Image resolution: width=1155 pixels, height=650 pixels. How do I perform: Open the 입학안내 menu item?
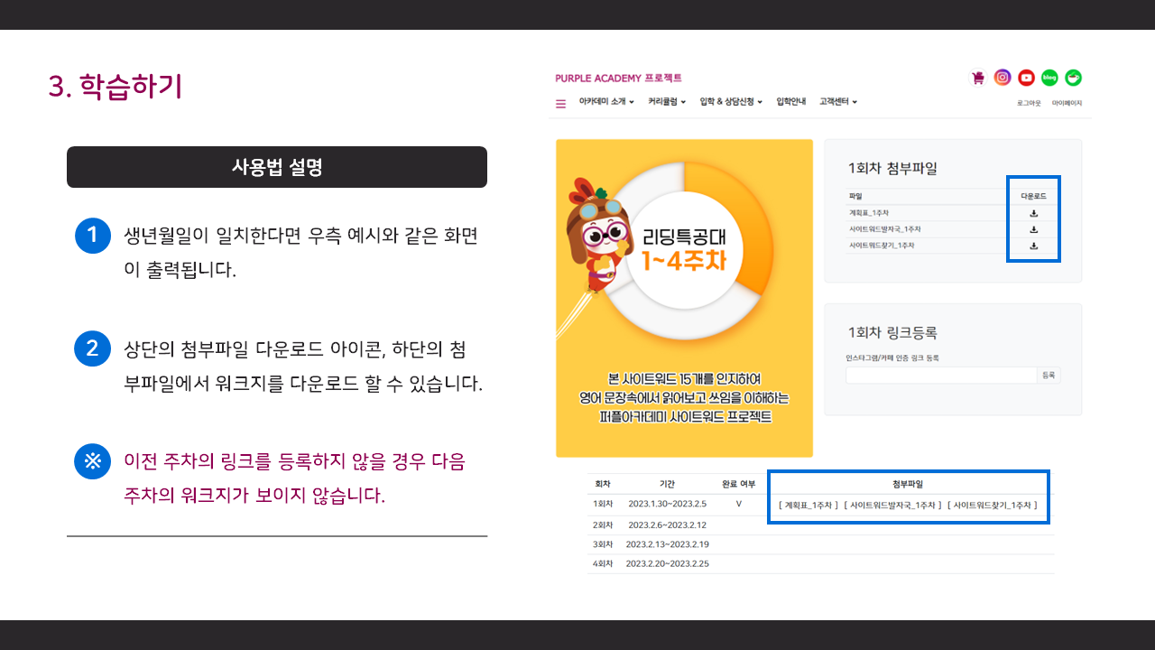tap(790, 102)
